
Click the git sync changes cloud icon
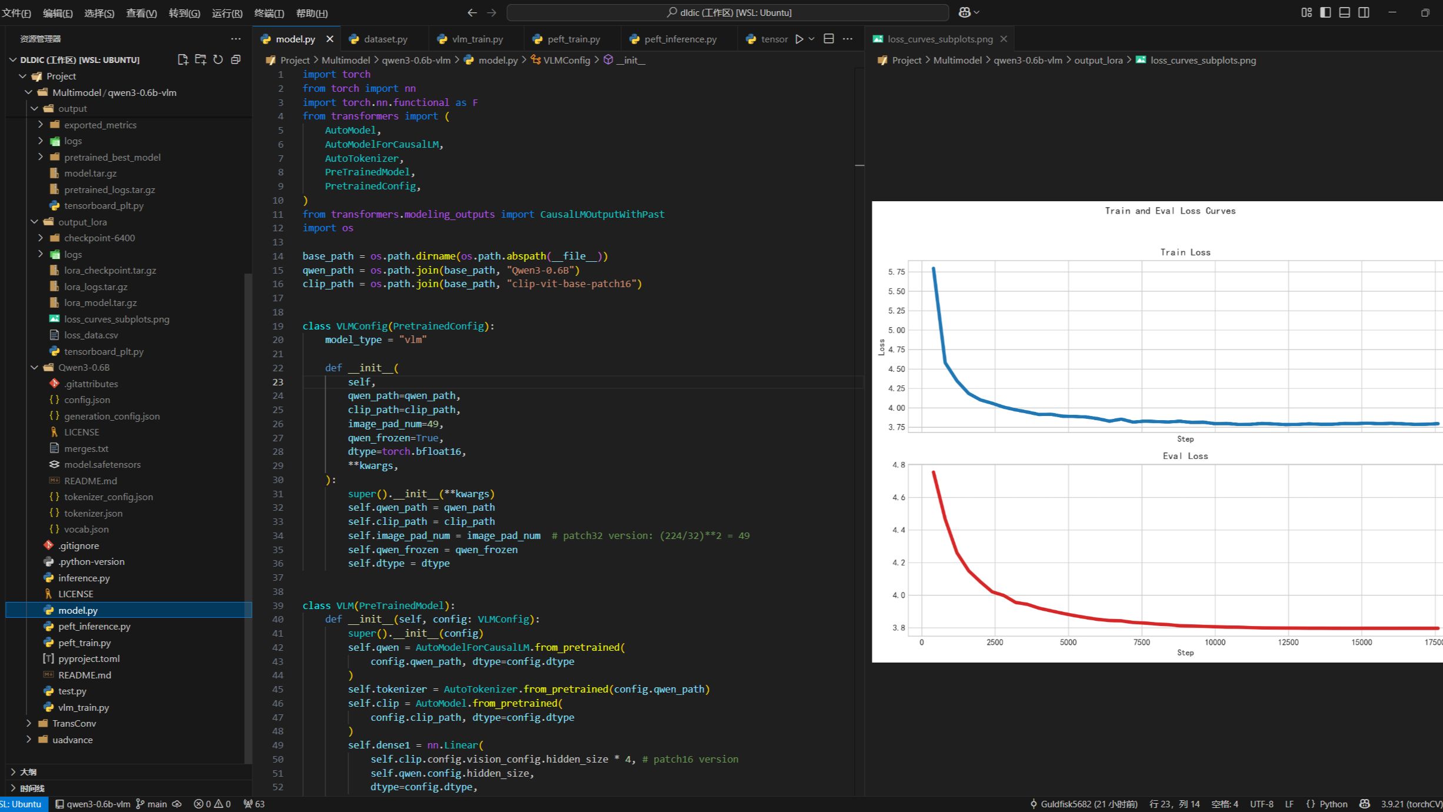[x=177, y=804]
